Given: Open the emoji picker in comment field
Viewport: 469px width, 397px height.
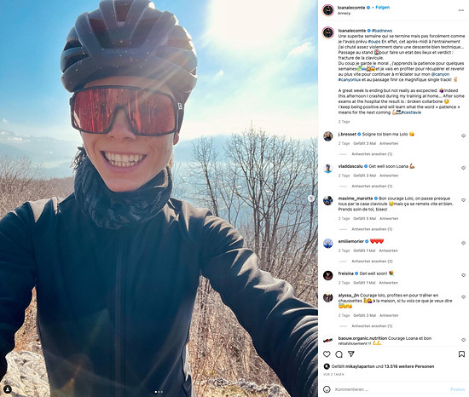Looking at the screenshot, I should tap(327, 389).
